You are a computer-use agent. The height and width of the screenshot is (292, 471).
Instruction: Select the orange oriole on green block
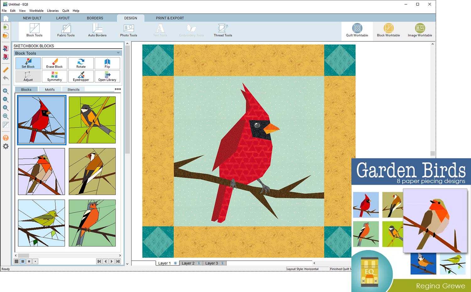[x=92, y=120]
